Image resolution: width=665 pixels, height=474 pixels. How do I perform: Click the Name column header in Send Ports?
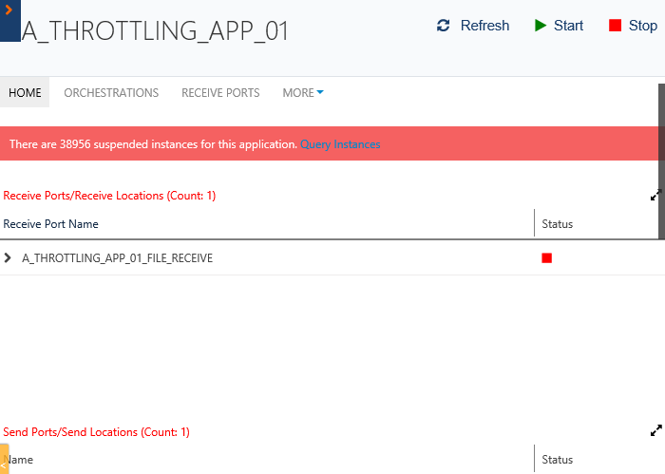21,460
